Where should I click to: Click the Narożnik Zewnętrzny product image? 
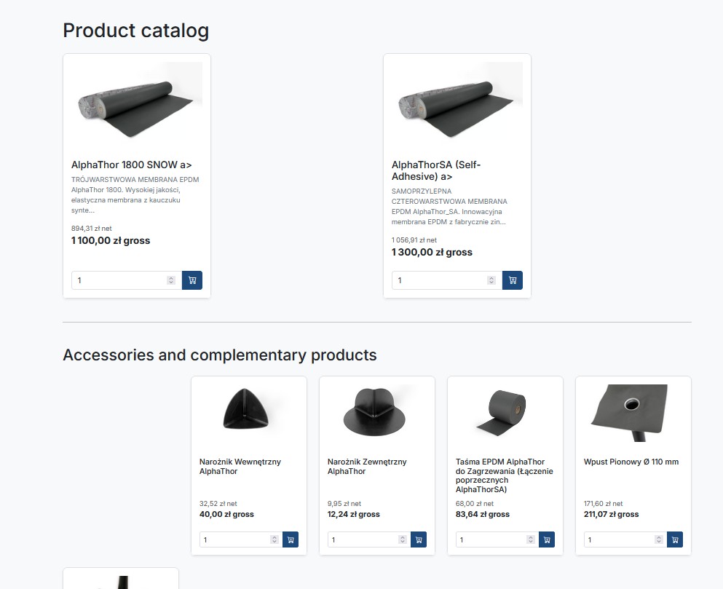pos(377,411)
